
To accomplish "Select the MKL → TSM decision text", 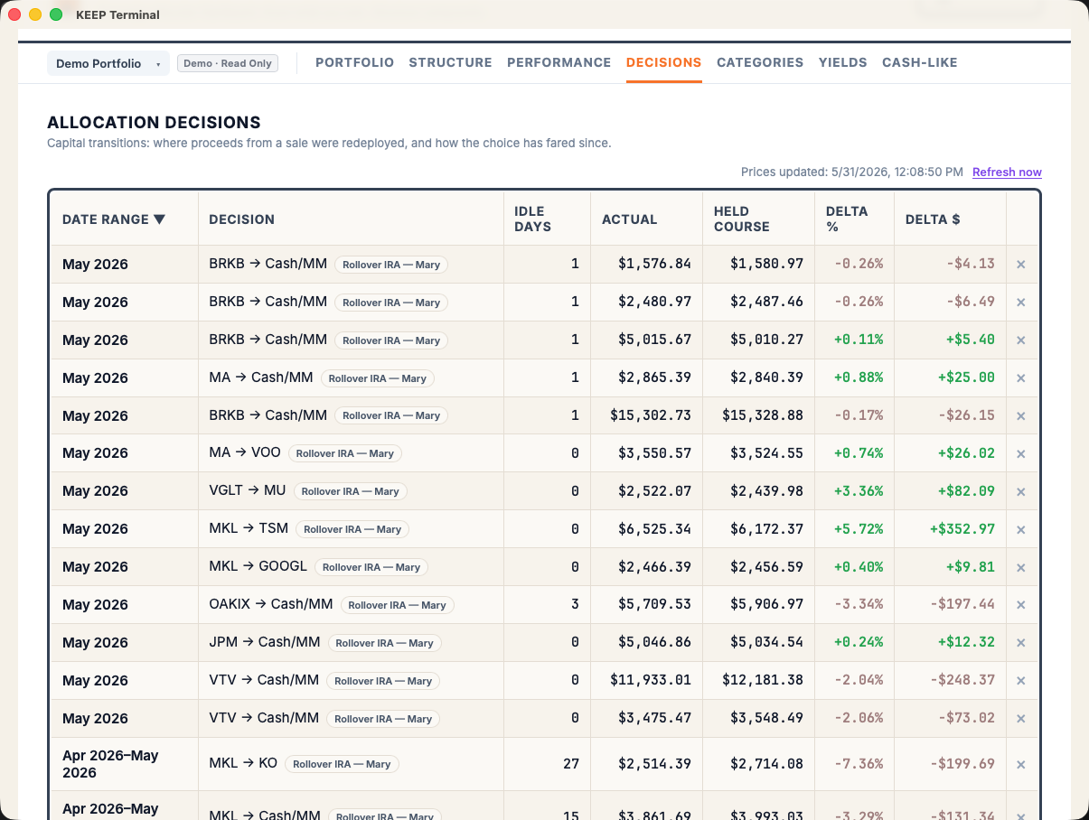I will (x=249, y=528).
